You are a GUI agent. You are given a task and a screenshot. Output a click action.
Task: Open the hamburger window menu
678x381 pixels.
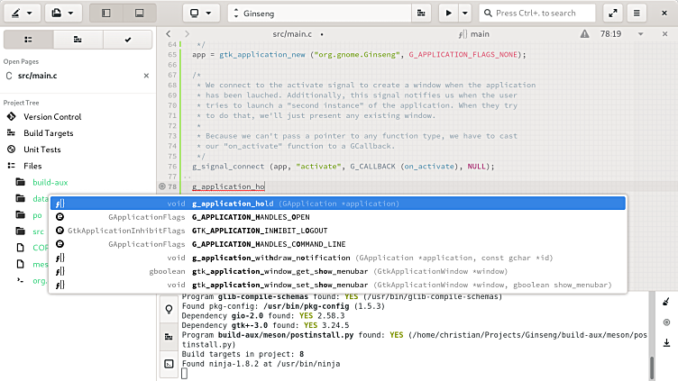[637, 14]
